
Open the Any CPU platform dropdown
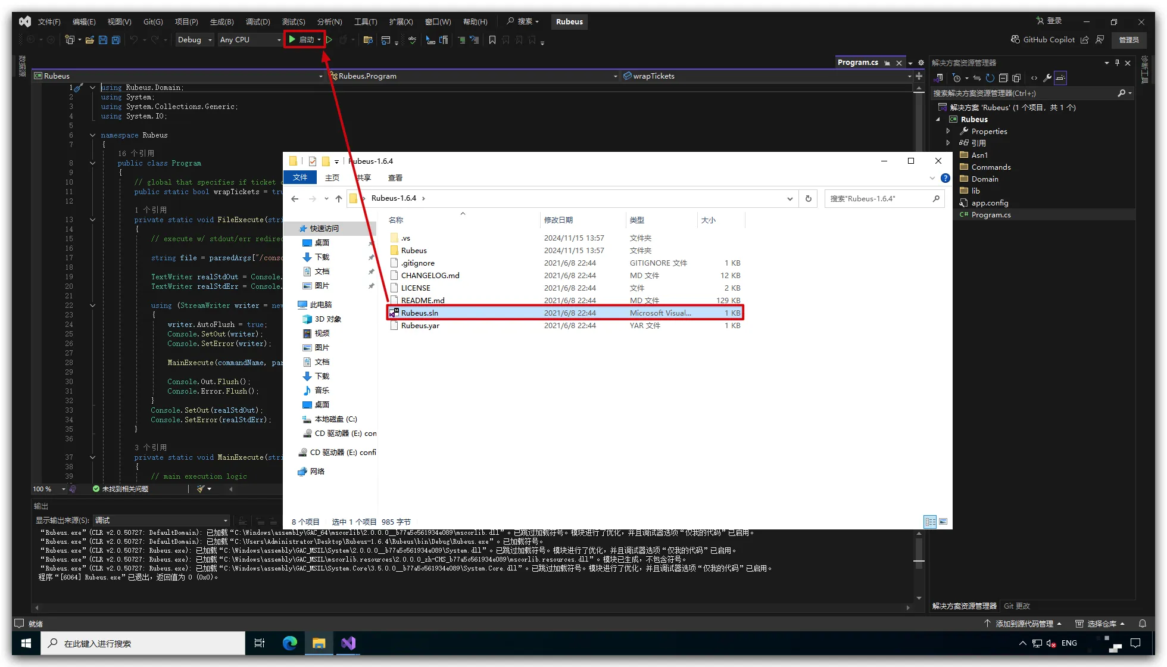249,40
